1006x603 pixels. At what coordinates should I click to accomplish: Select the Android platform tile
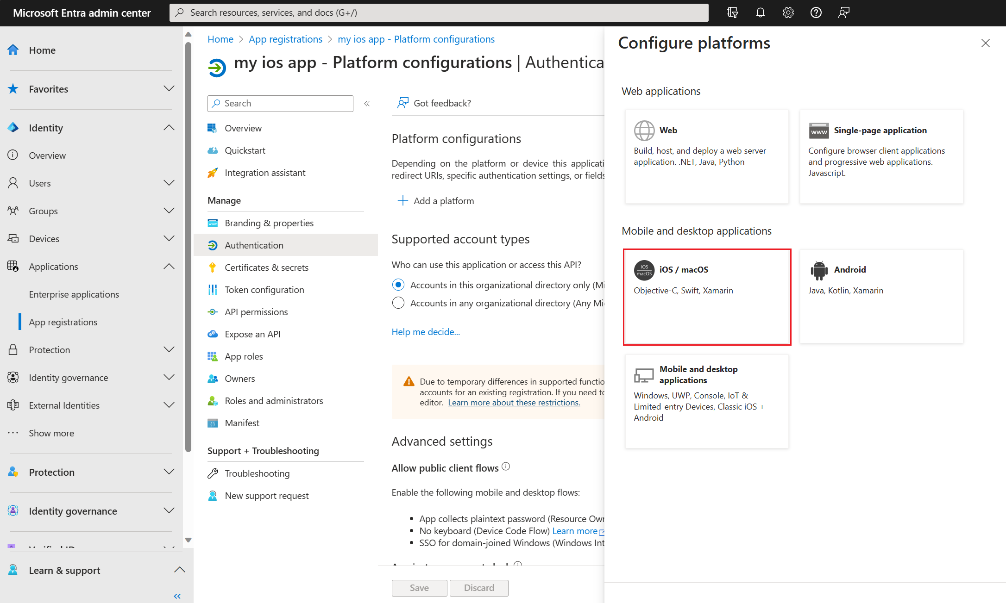[881, 297]
